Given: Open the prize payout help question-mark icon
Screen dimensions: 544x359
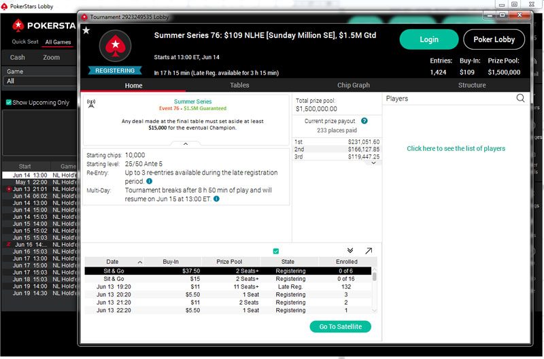Looking at the screenshot, I should (x=364, y=121).
